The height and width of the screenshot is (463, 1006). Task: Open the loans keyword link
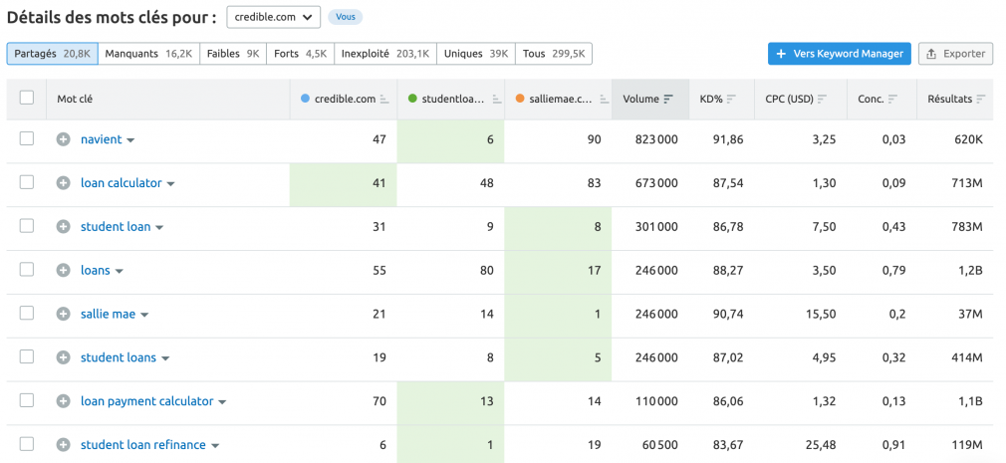pyautogui.click(x=95, y=270)
